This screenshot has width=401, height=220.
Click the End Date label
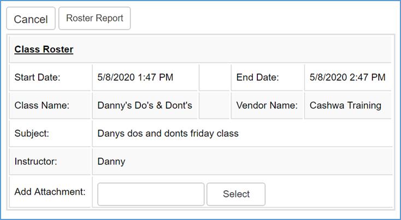pos(257,77)
